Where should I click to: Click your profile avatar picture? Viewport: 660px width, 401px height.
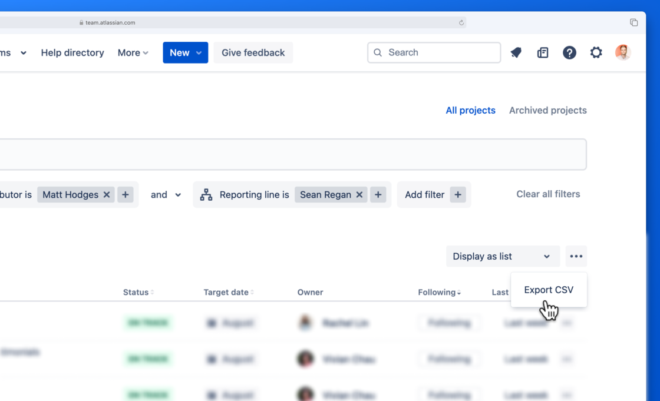(x=622, y=52)
